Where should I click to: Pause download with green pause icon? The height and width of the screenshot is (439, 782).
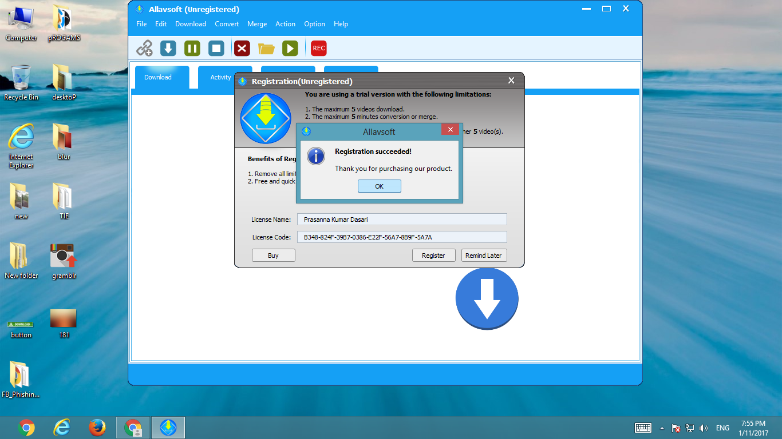click(x=192, y=48)
